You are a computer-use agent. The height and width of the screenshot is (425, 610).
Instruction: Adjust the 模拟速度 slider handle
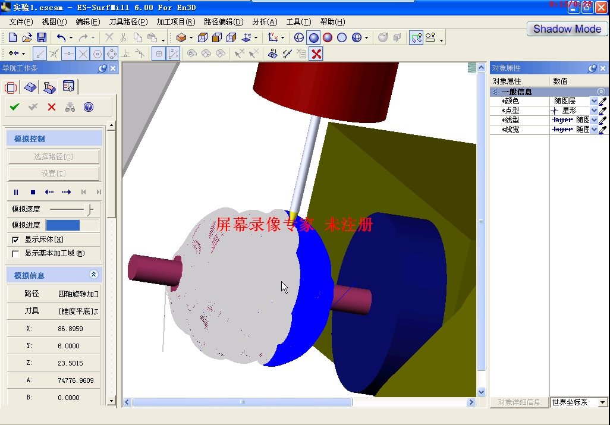[x=89, y=209]
